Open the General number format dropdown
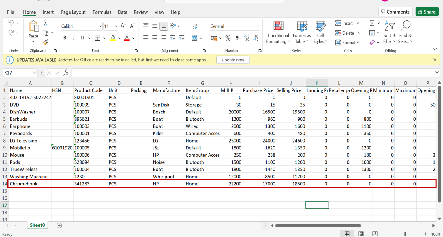This screenshot has height=237, width=443. (258, 26)
